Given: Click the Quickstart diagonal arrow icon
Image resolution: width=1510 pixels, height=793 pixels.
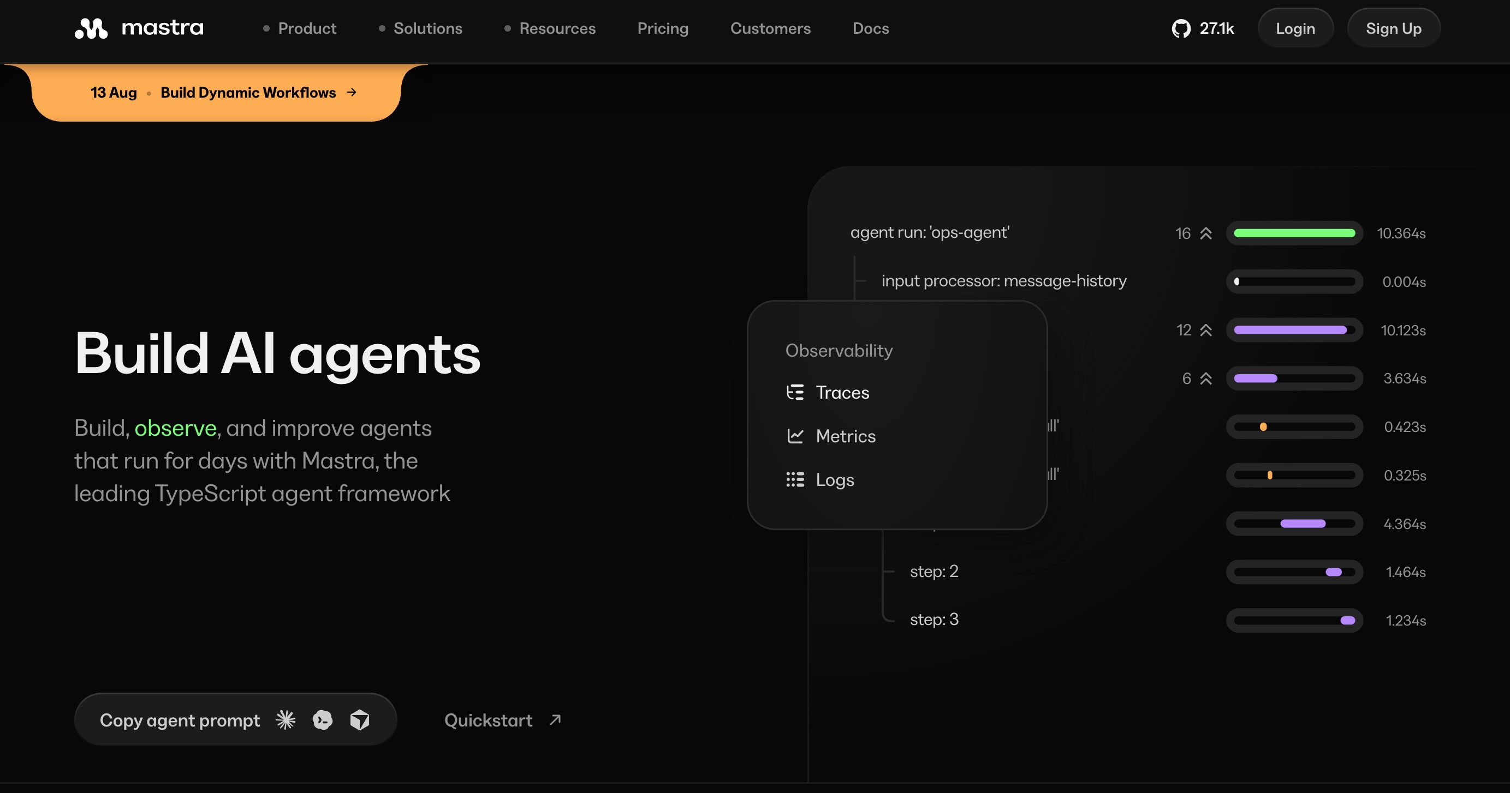Looking at the screenshot, I should pos(555,720).
